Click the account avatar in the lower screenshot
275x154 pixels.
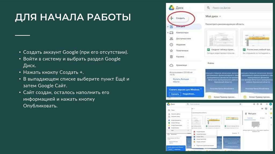(271, 104)
